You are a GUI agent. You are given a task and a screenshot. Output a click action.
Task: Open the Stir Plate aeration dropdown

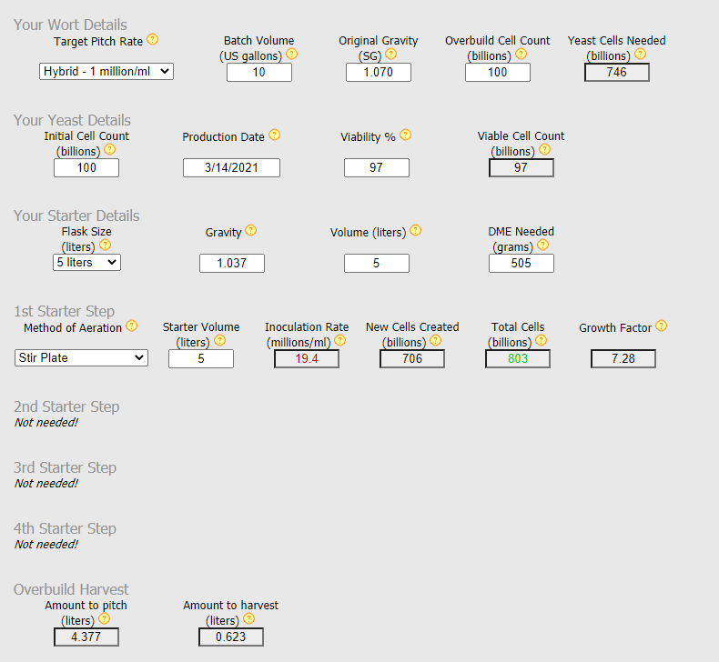[x=81, y=357]
